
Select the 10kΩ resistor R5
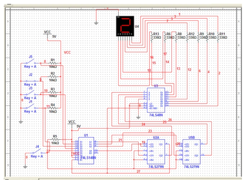tap(55, 140)
